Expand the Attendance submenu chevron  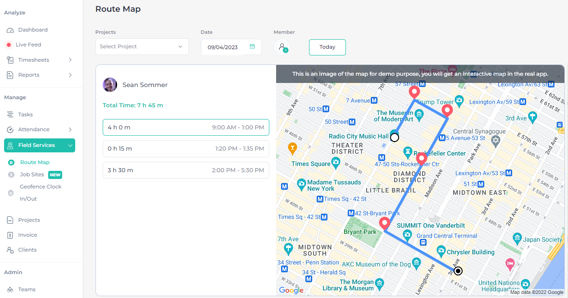70,129
